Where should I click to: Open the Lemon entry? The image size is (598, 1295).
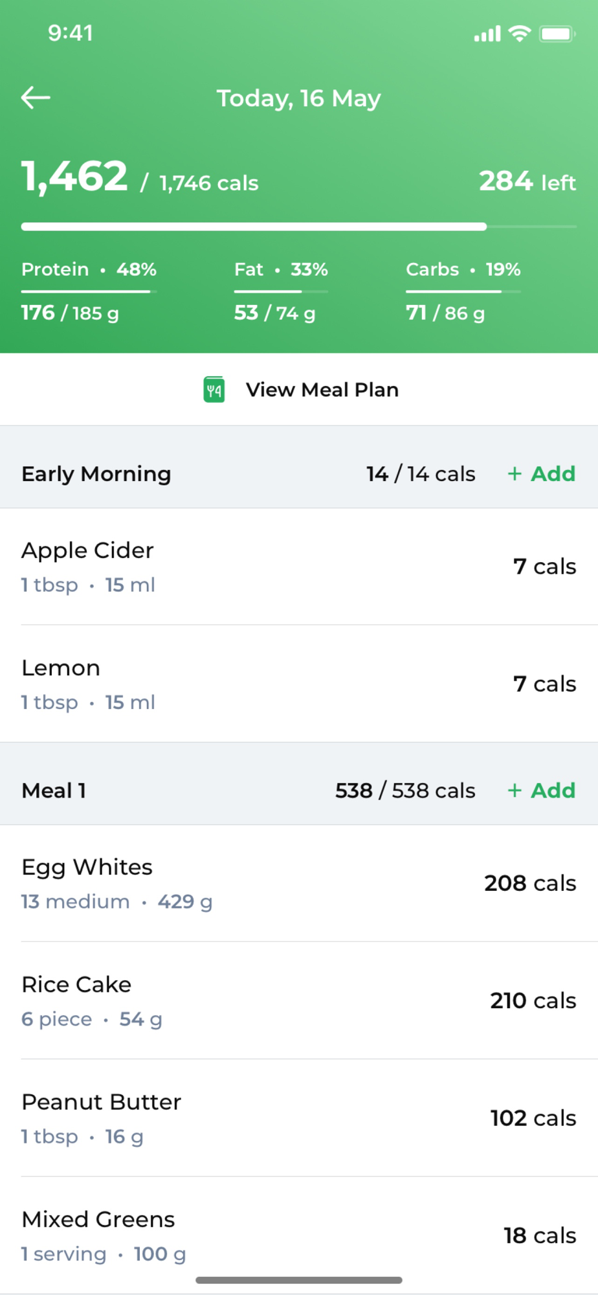coord(299,684)
